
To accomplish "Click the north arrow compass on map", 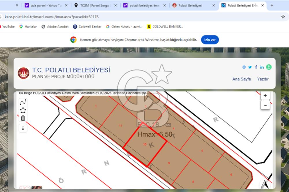I will (x=265, y=184).
